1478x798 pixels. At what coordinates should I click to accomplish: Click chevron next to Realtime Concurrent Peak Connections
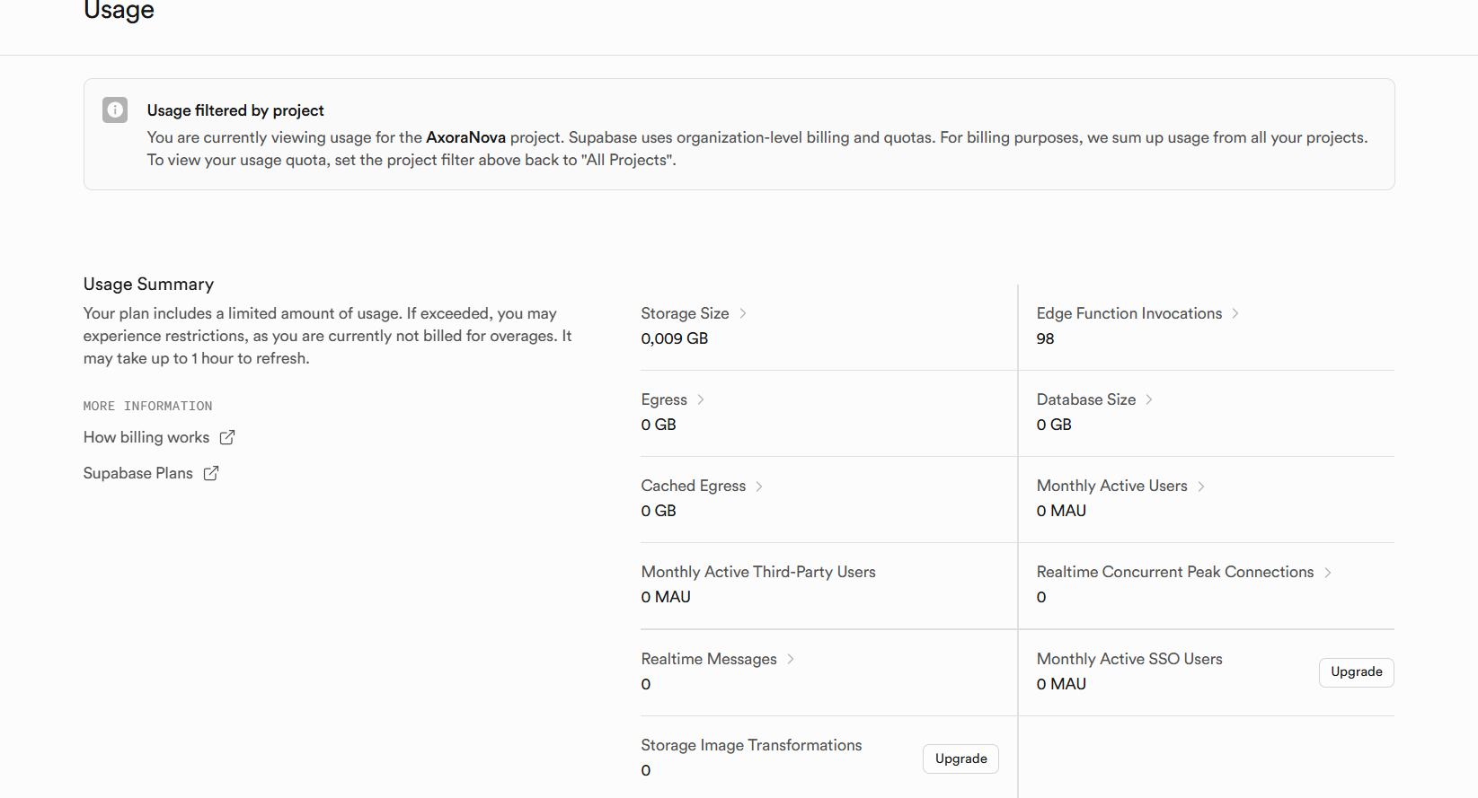coord(1328,572)
